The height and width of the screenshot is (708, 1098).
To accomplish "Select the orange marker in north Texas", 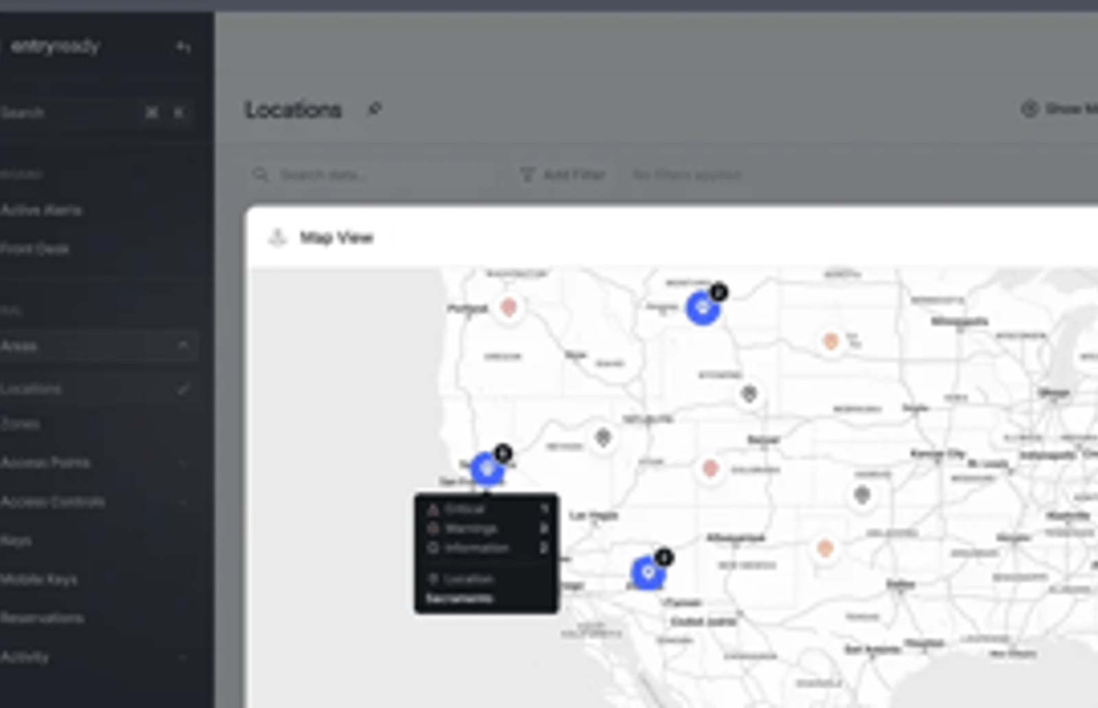I will 825,548.
